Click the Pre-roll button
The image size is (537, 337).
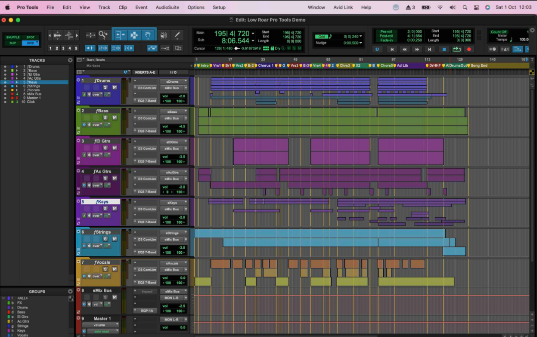point(386,32)
